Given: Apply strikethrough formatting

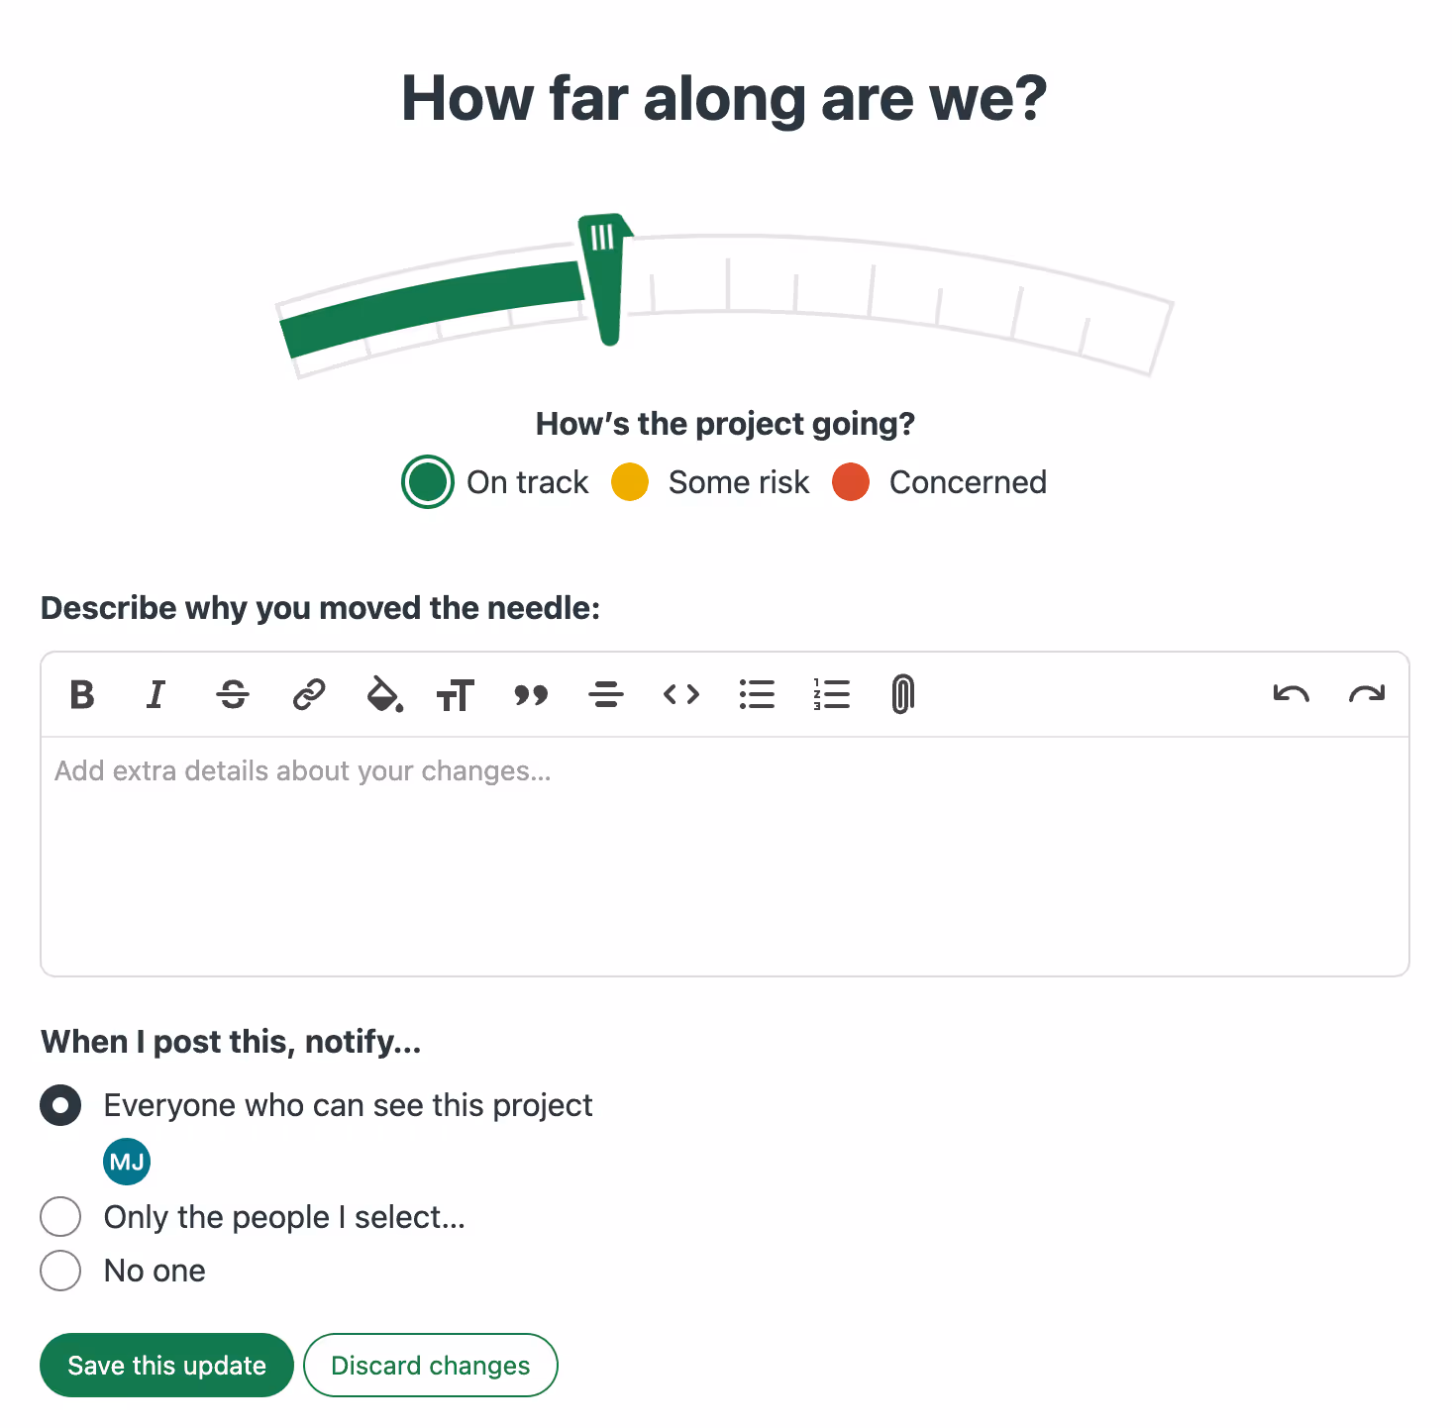Looking at the screenshot, I should [x=233, y=694].
